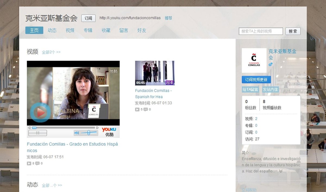The image size is (326, 192).
Task: Click the male gender icon under profile name
Action: coord(270,64)
